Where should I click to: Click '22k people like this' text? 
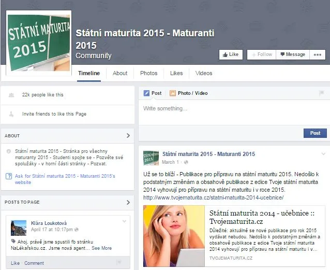coord(43,95)
